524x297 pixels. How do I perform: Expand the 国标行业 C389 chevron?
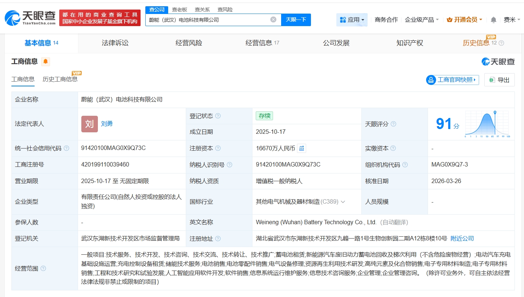tap(343, 202)
